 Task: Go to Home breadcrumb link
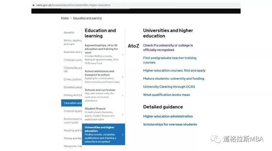65,18
